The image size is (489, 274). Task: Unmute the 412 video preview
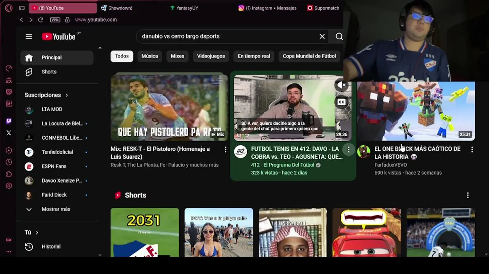(x=342, y=85)
